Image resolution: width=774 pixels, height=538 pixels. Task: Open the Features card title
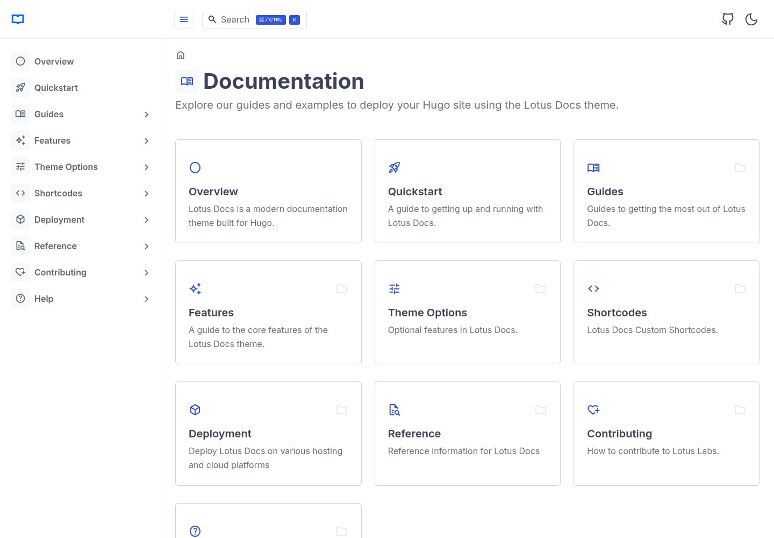click(x=211, y=313)
